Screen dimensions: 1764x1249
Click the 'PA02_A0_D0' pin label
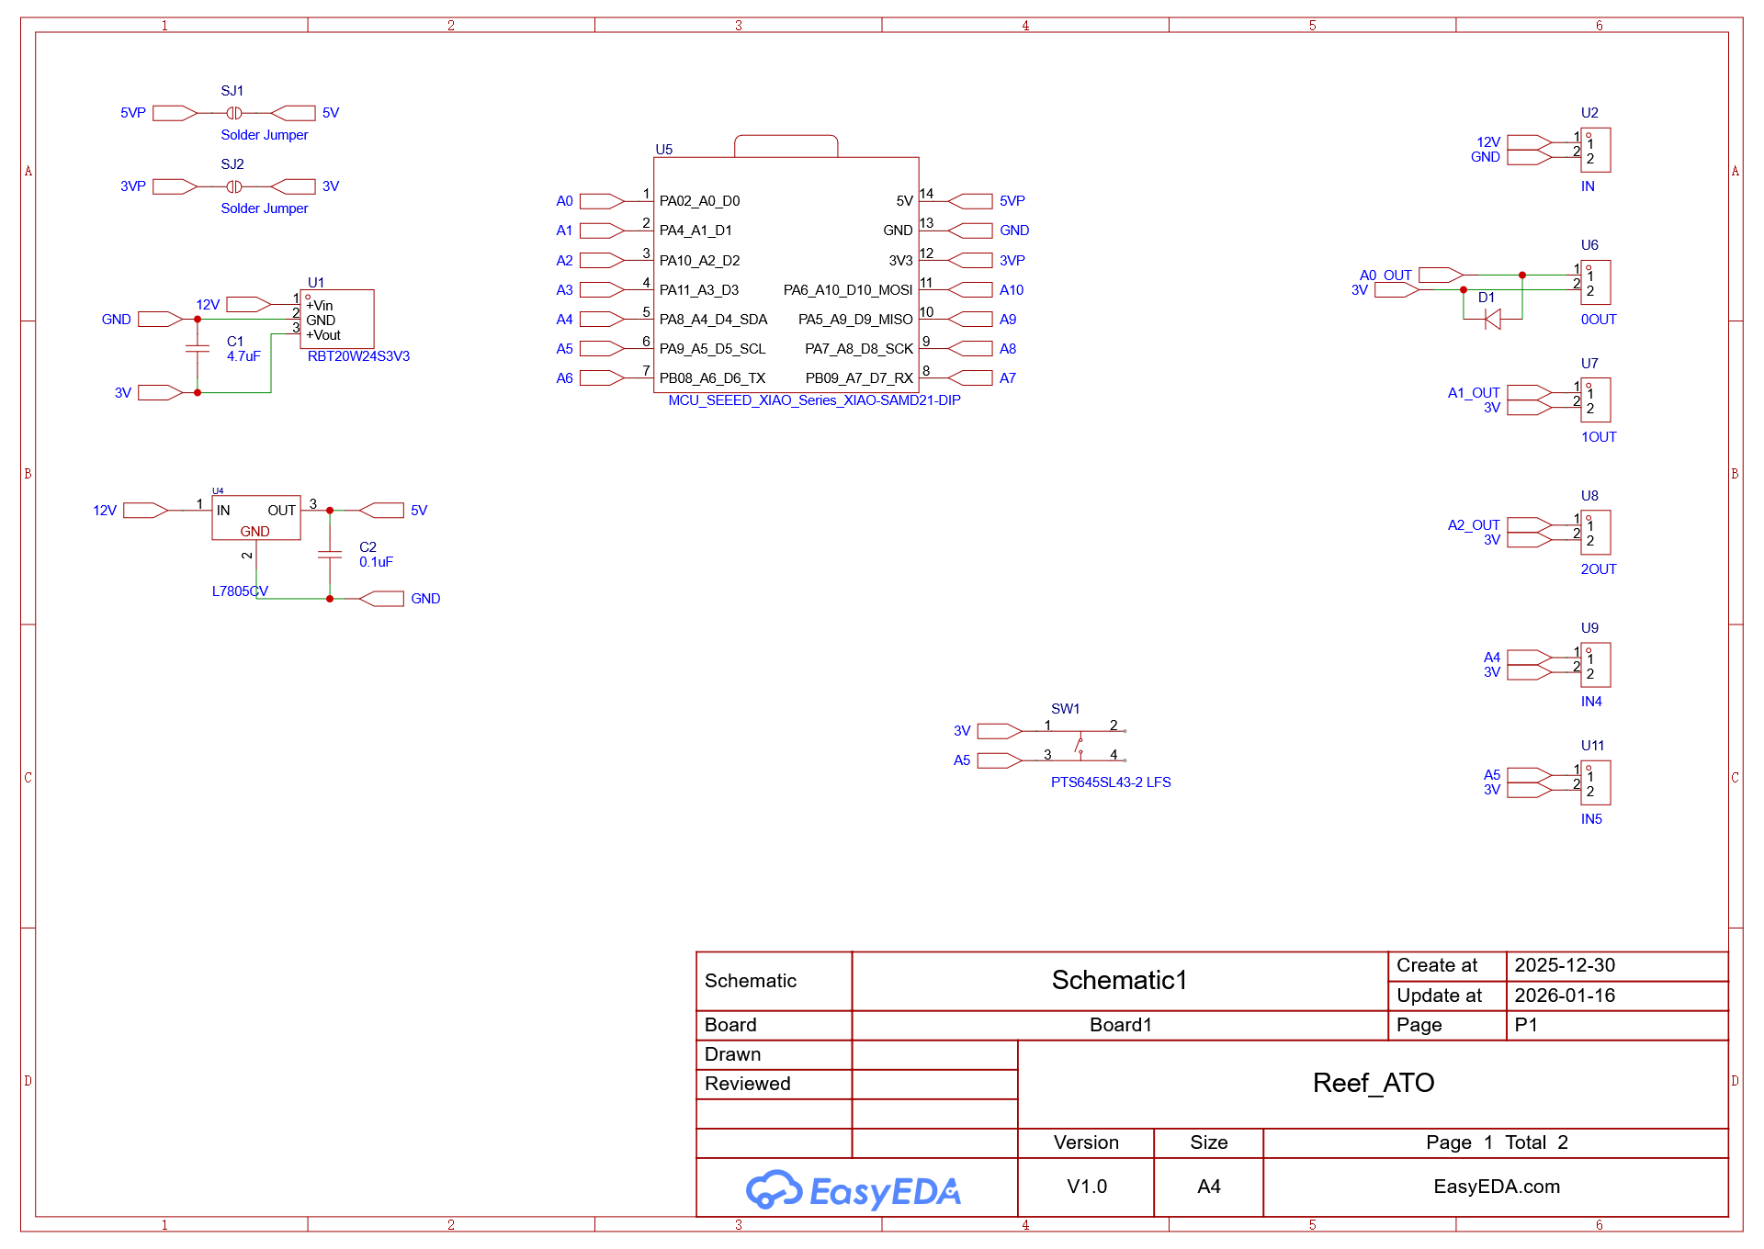(699, 201)
